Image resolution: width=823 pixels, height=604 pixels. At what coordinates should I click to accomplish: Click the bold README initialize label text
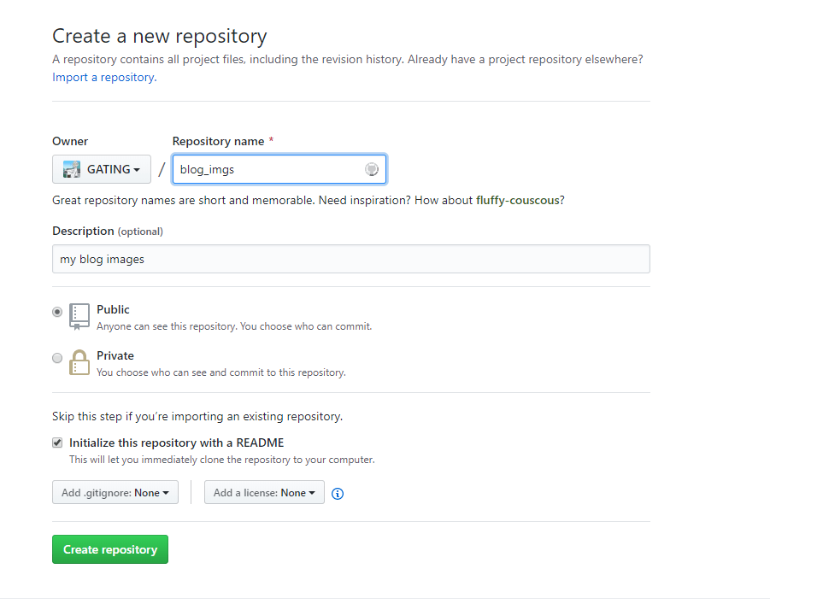click(x=176, y=443)
